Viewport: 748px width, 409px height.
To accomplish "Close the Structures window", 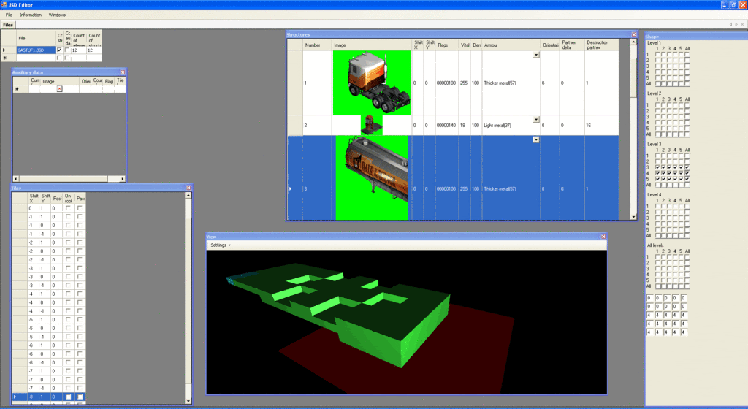I will pos(633,34).
